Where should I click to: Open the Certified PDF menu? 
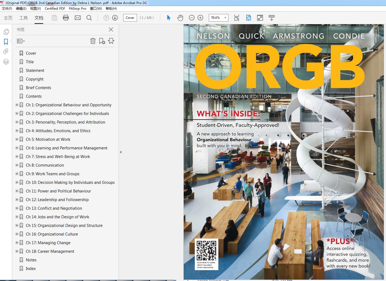click(x=55, y=9)
